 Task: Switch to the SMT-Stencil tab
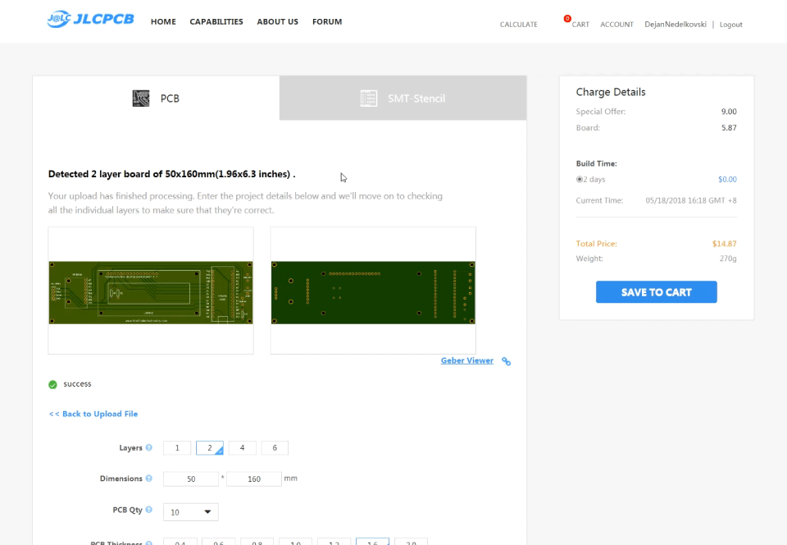tap(403, 98)
